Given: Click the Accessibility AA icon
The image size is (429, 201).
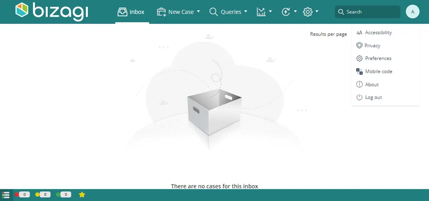Looking at the screenshot, I should tap(359, 33).
